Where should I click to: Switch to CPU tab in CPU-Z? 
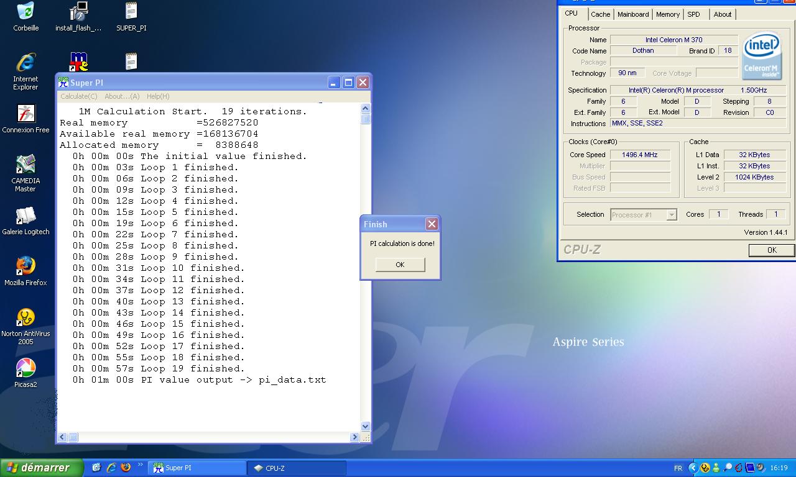[x=571, y=13]
